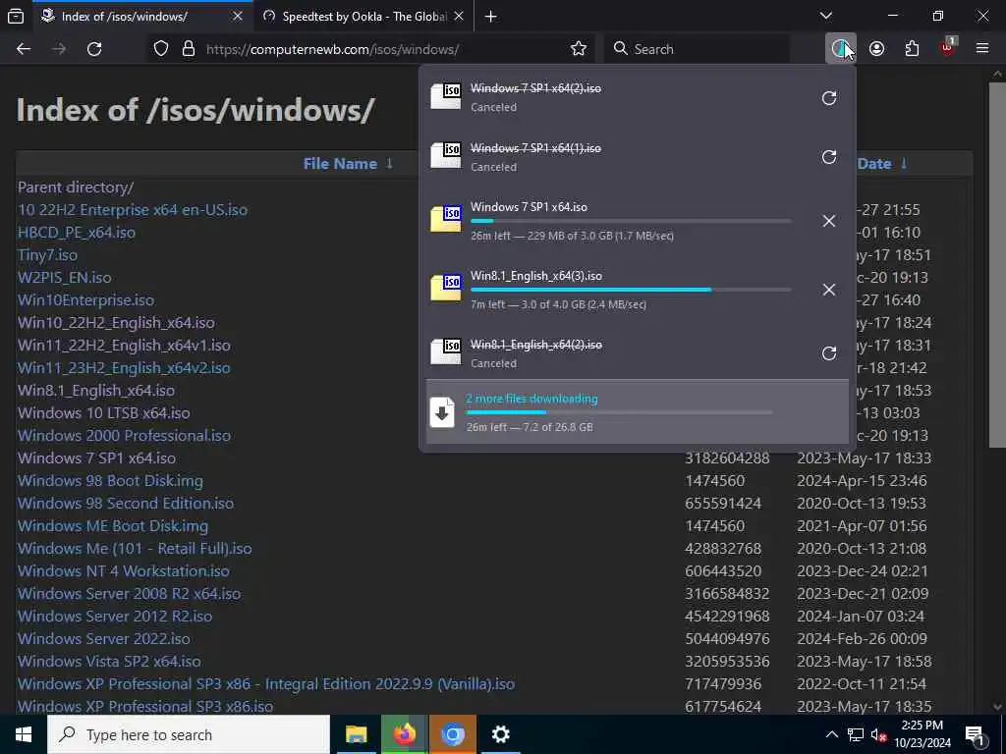Open File Explorer from the taskbar
This screenshot has height=754, width=1006.
coord(356,734)
